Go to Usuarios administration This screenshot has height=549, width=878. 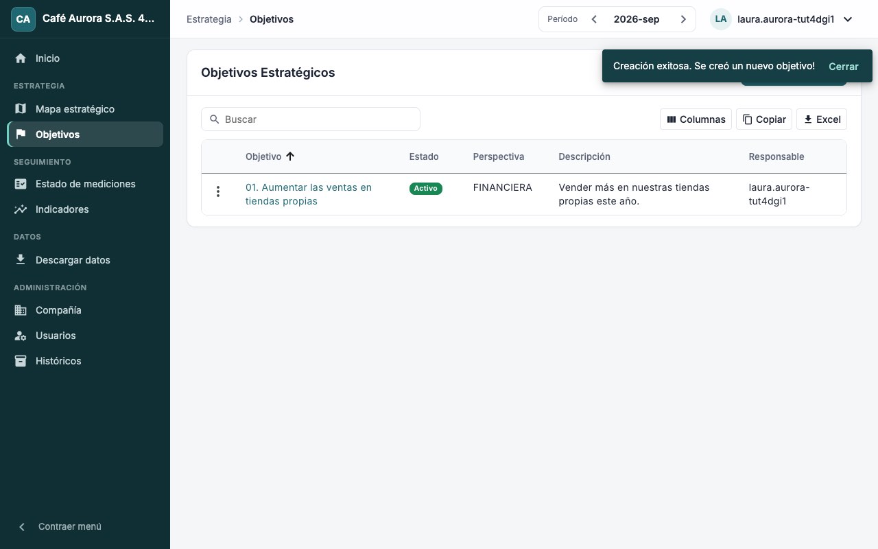click(85, 336)
